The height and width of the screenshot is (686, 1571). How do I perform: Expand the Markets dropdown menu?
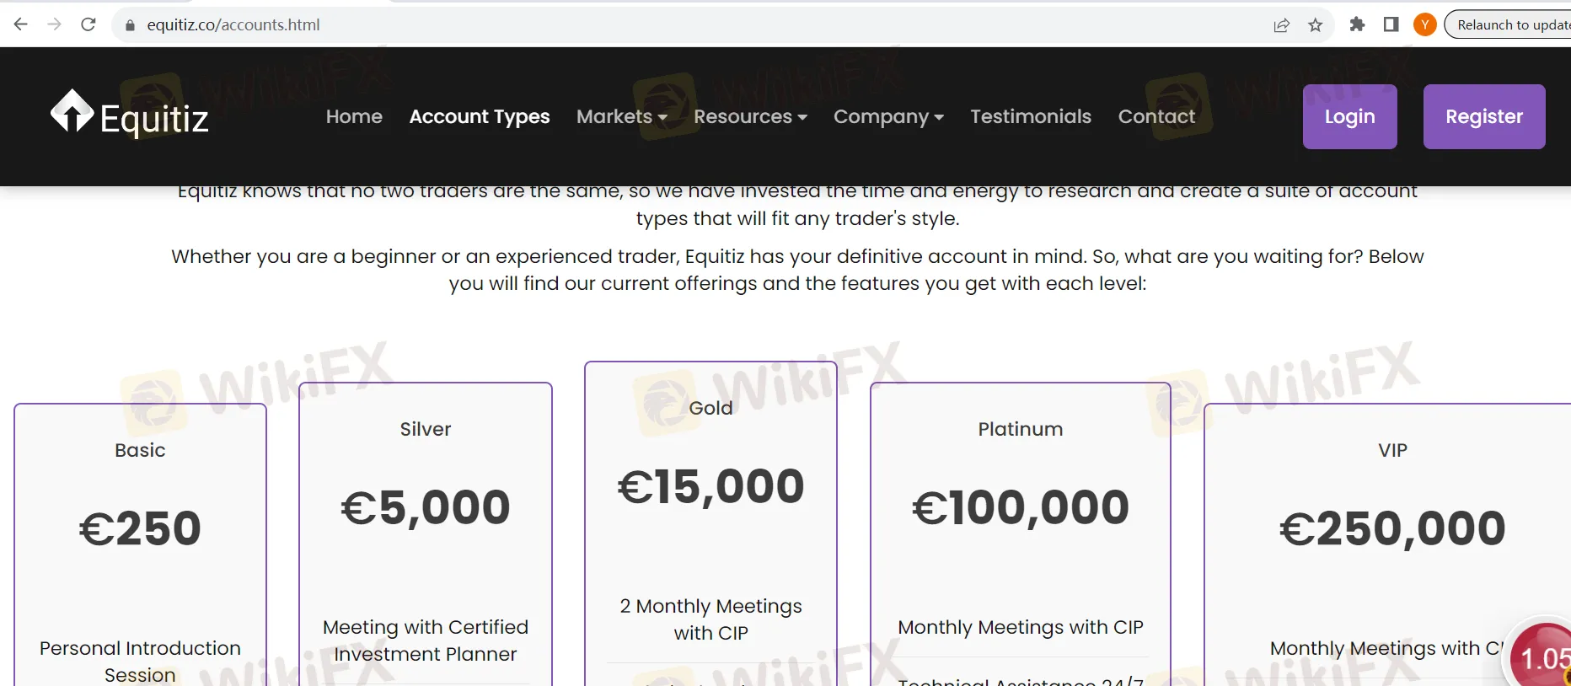click(621, 116)
